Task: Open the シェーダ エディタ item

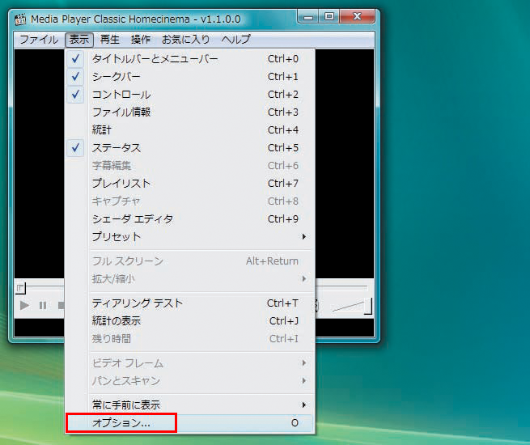Action: 189,219
